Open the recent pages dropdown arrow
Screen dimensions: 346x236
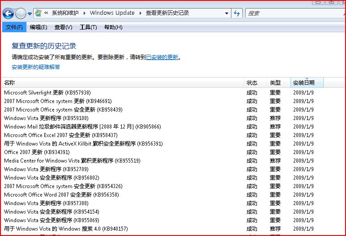30,14
